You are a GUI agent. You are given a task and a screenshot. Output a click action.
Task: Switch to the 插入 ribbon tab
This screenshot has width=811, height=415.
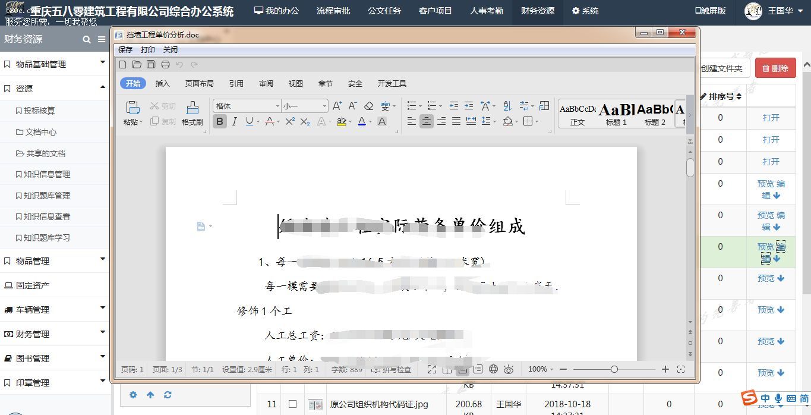[162, 84]
